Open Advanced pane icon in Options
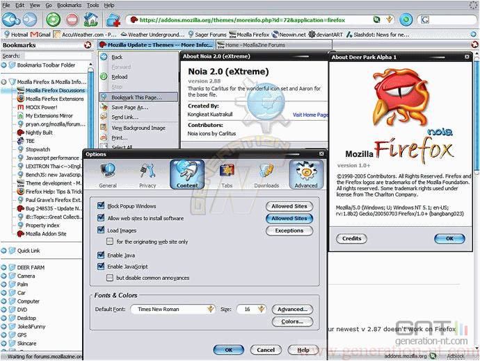The height and width of the screenshot is (361, 480). pos(306,174)
